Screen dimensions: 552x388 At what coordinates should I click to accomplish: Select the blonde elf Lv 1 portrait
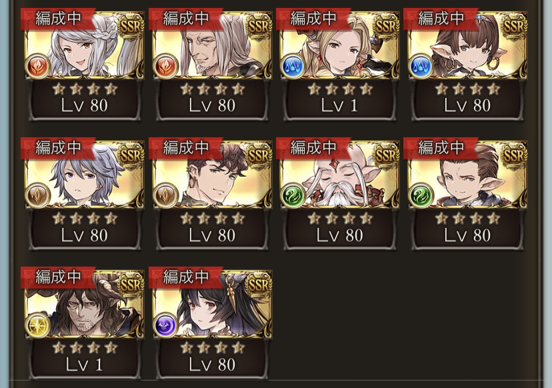tap(340, 45)
